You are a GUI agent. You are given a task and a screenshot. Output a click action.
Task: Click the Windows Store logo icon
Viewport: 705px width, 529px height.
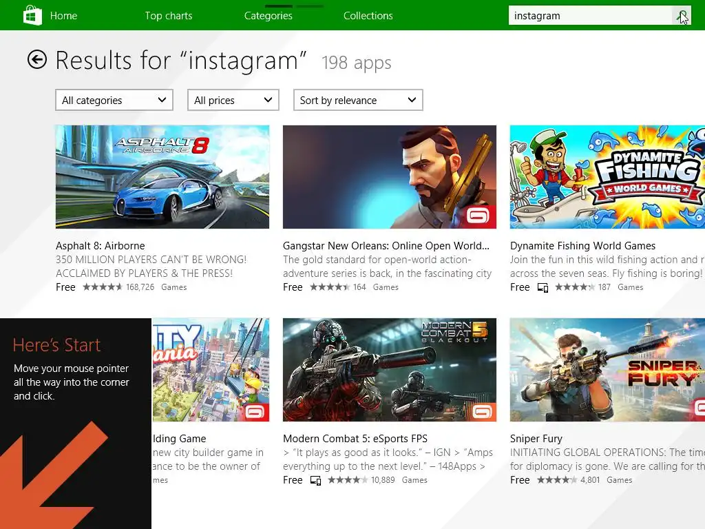tap(32, 15)
